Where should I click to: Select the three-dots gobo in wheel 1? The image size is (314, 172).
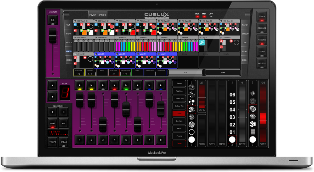pos(192,102)
